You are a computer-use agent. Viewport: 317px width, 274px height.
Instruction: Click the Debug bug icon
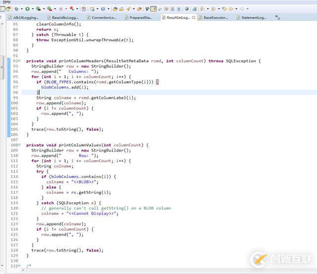point(16,9)
